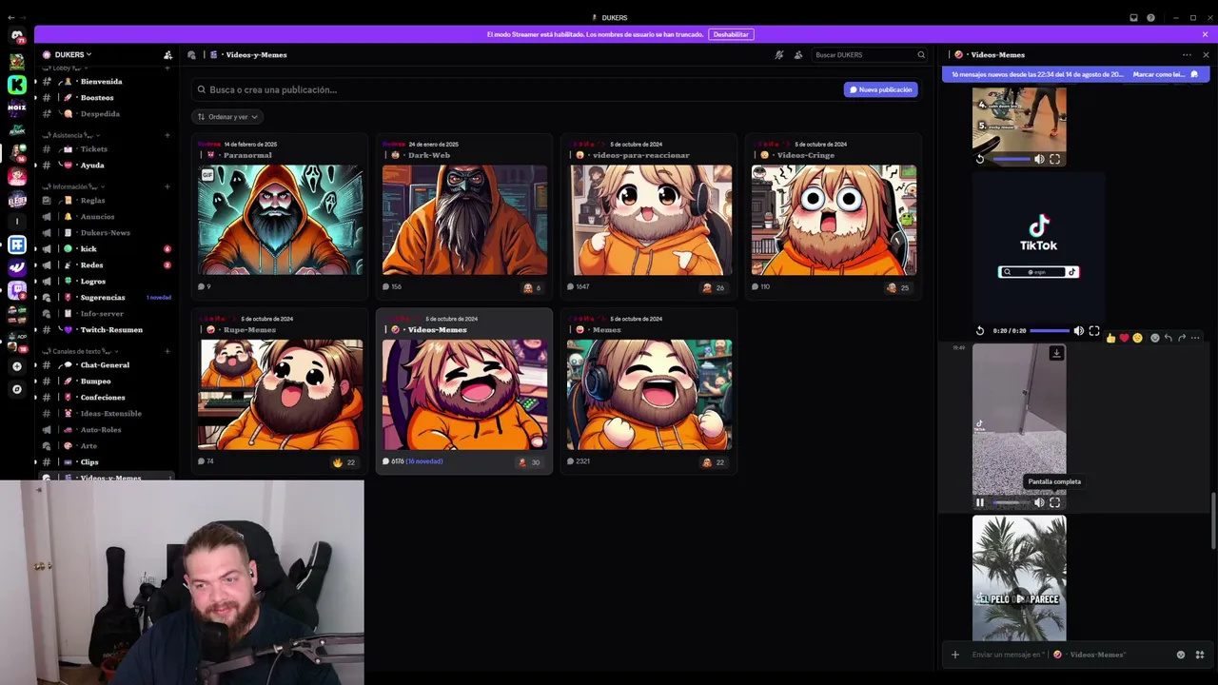Open the apps icon in message box
The image size is (1218, 685).
[x=1200, y=655]
